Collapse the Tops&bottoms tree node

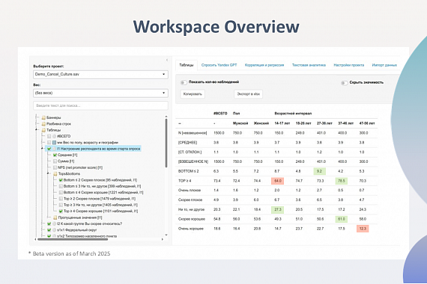click(48, 173)
